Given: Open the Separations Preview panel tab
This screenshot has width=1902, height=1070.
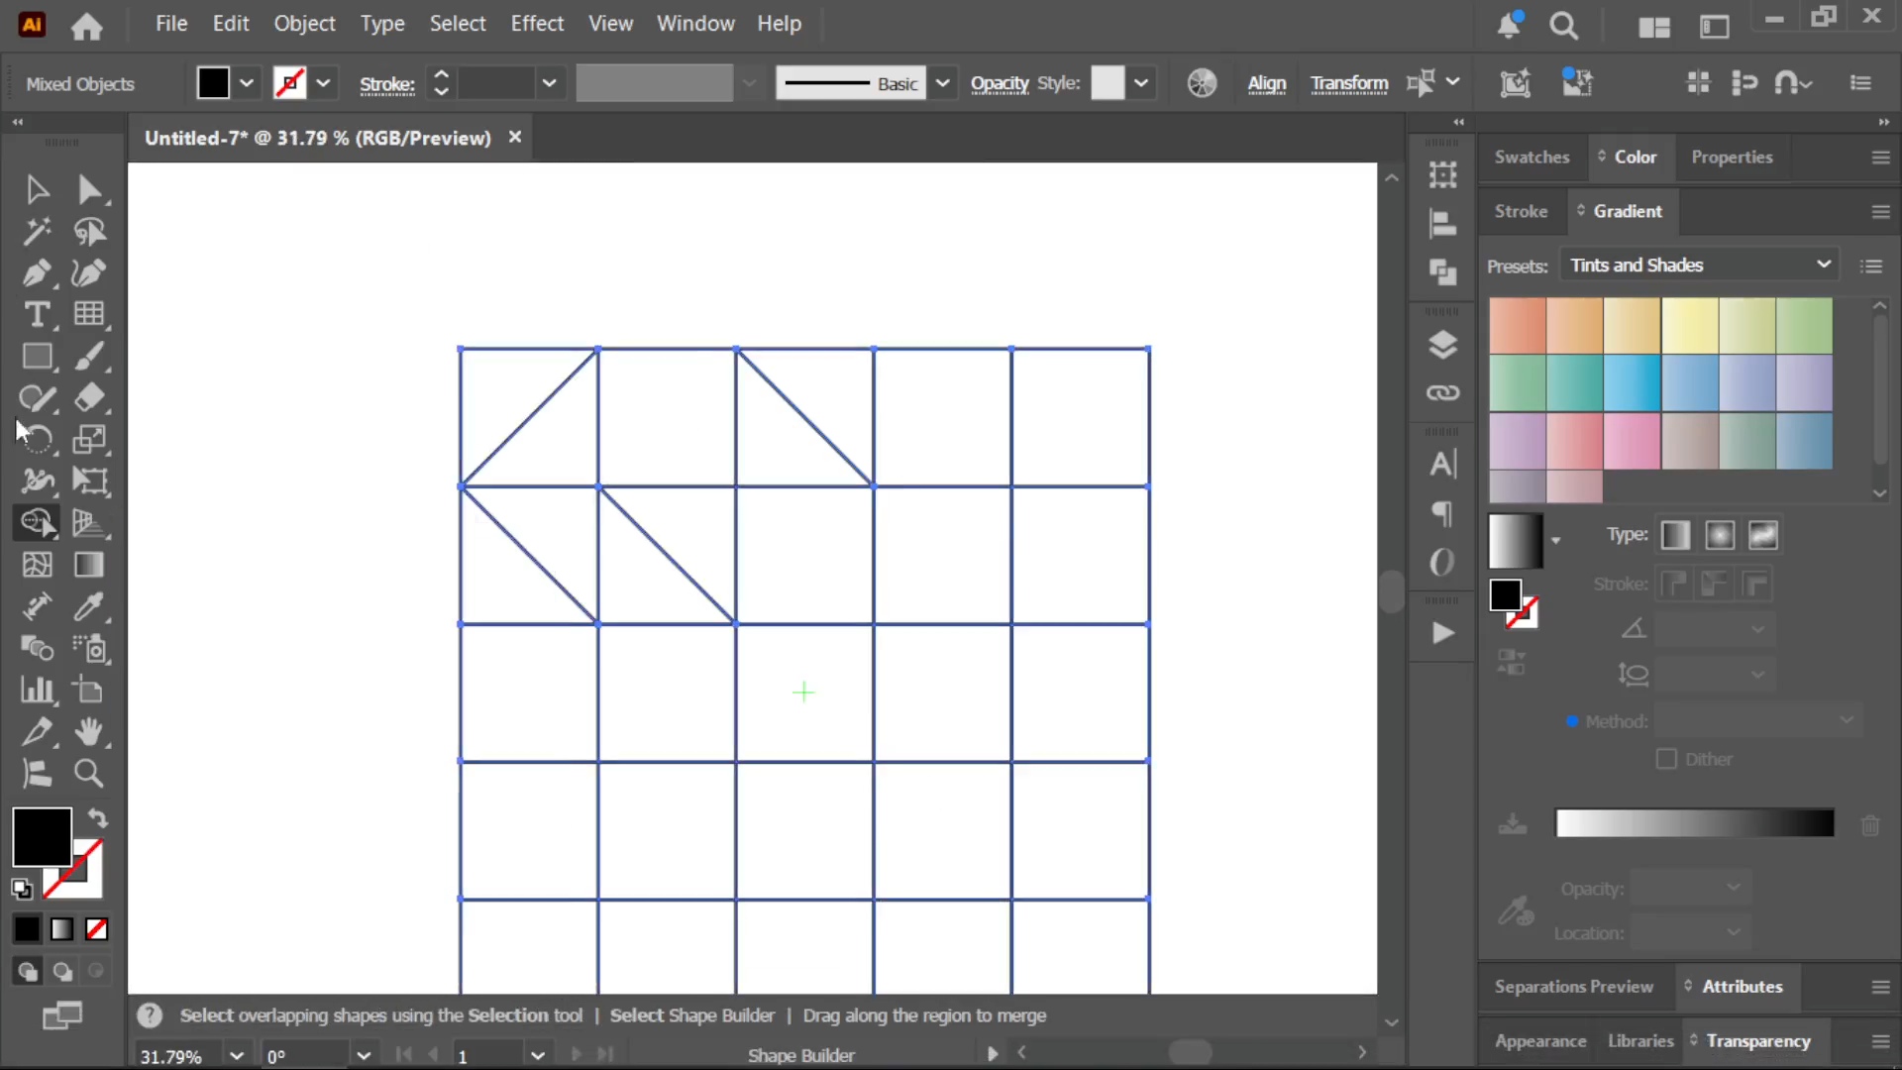Looking at the screenshot, I should (x=1573, y=987).
